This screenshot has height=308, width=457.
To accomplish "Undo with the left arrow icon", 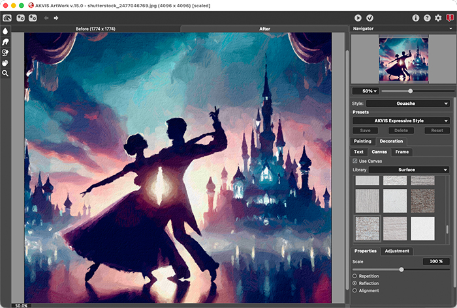I will 46,18.
